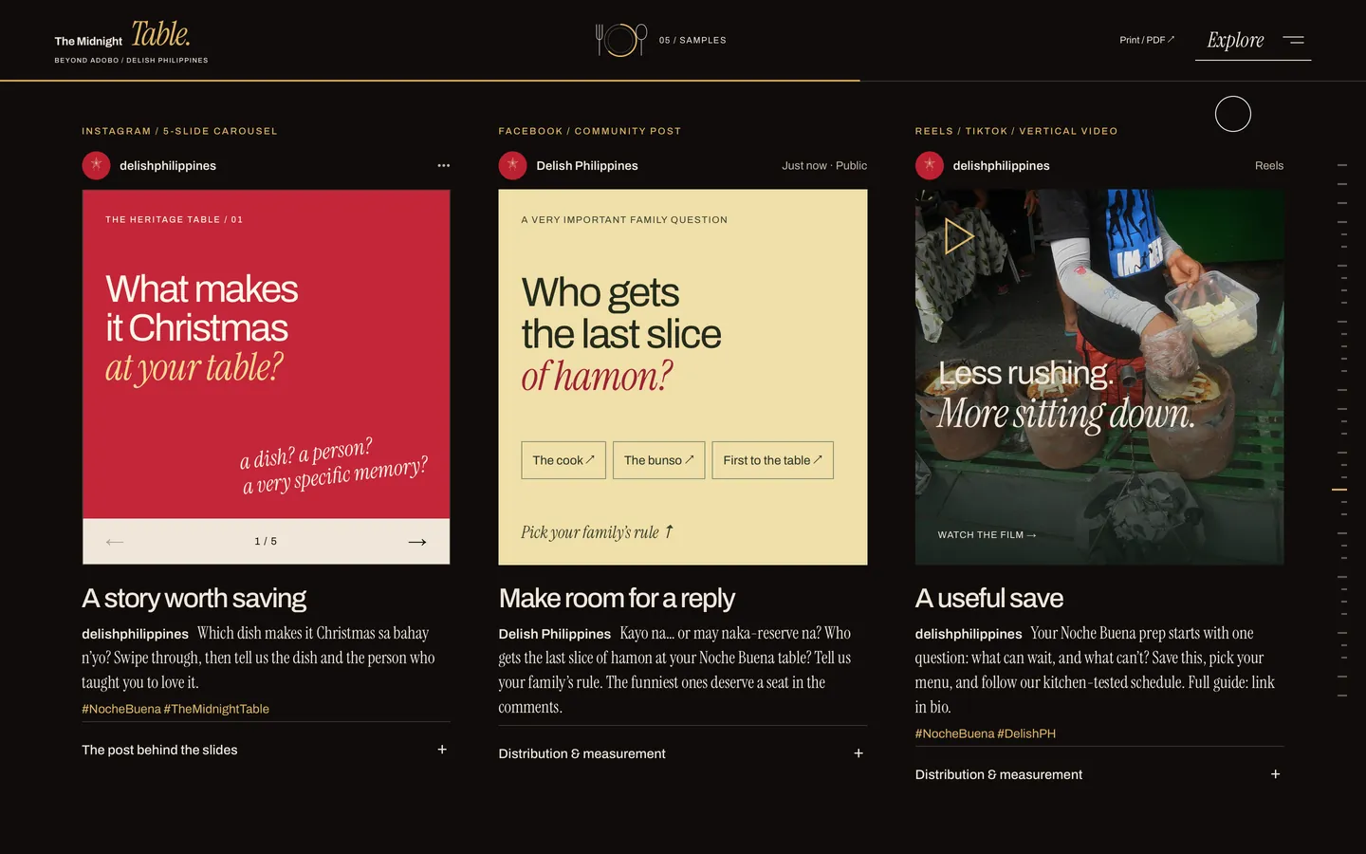Choose 'The cook' poll option
This screenshot has height=854, width=1366.
(x=563, y=460)
